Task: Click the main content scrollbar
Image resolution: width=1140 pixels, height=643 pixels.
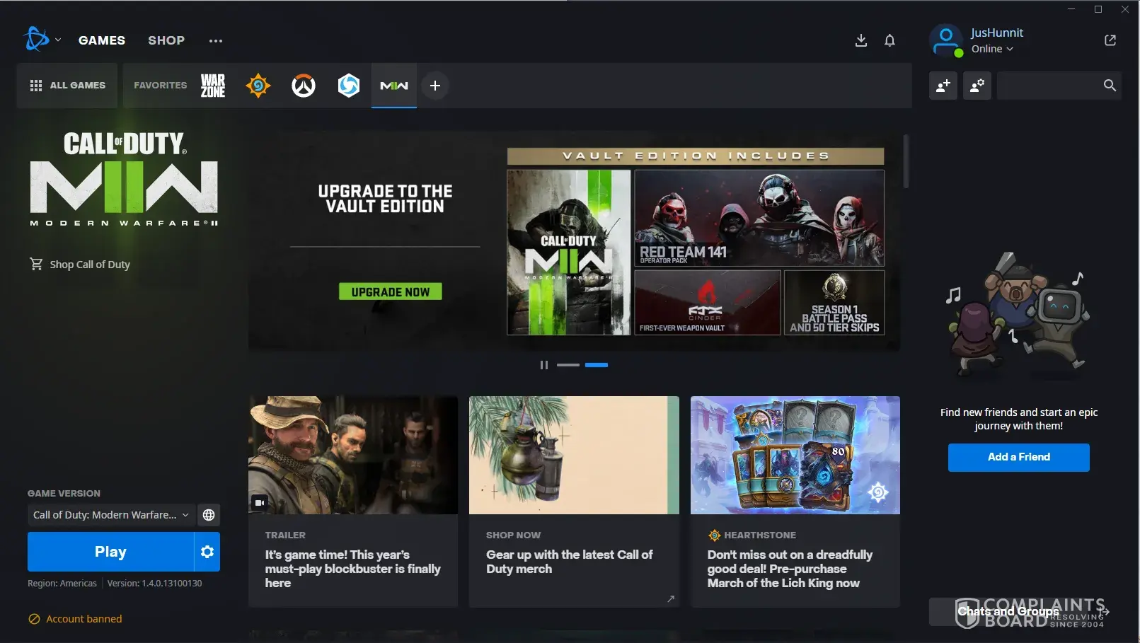Action: pos(906,161)
